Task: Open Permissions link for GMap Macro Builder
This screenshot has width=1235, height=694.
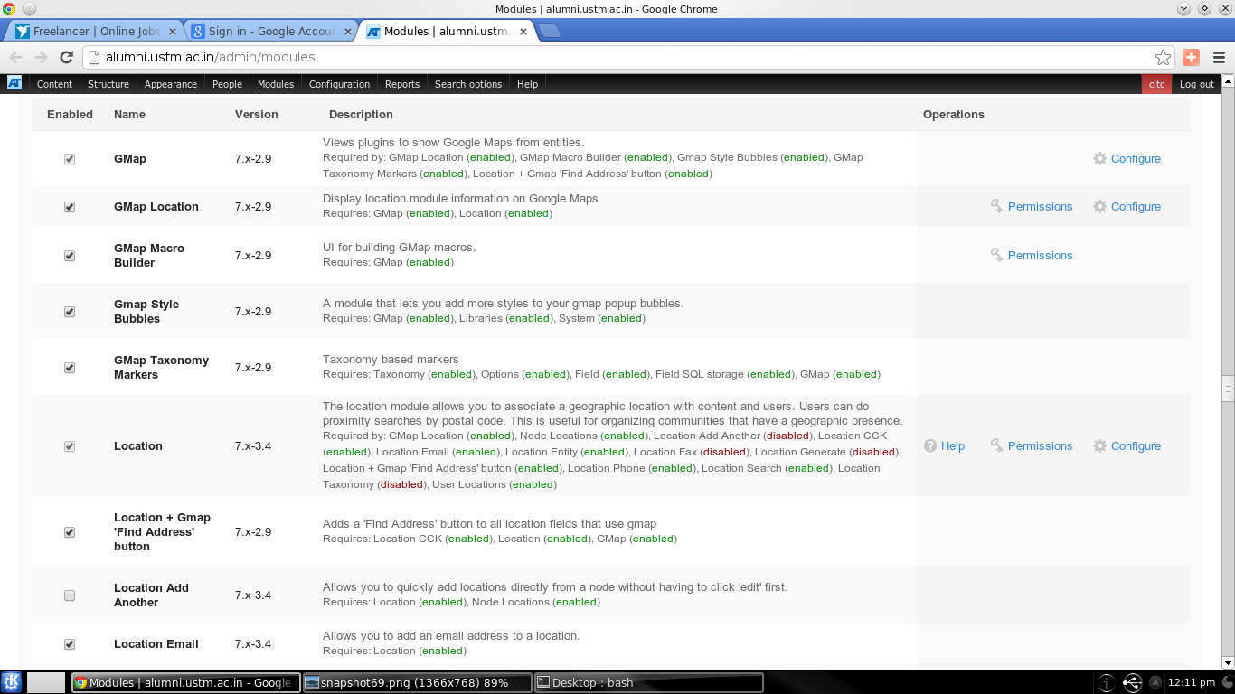Action: pos(1040,256)
